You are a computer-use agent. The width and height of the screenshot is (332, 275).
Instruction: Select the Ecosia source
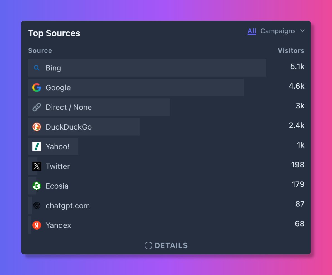click(x=57, y=186)
